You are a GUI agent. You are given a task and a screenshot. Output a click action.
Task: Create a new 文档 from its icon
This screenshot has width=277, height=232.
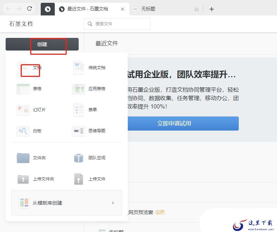coord(23,68)
